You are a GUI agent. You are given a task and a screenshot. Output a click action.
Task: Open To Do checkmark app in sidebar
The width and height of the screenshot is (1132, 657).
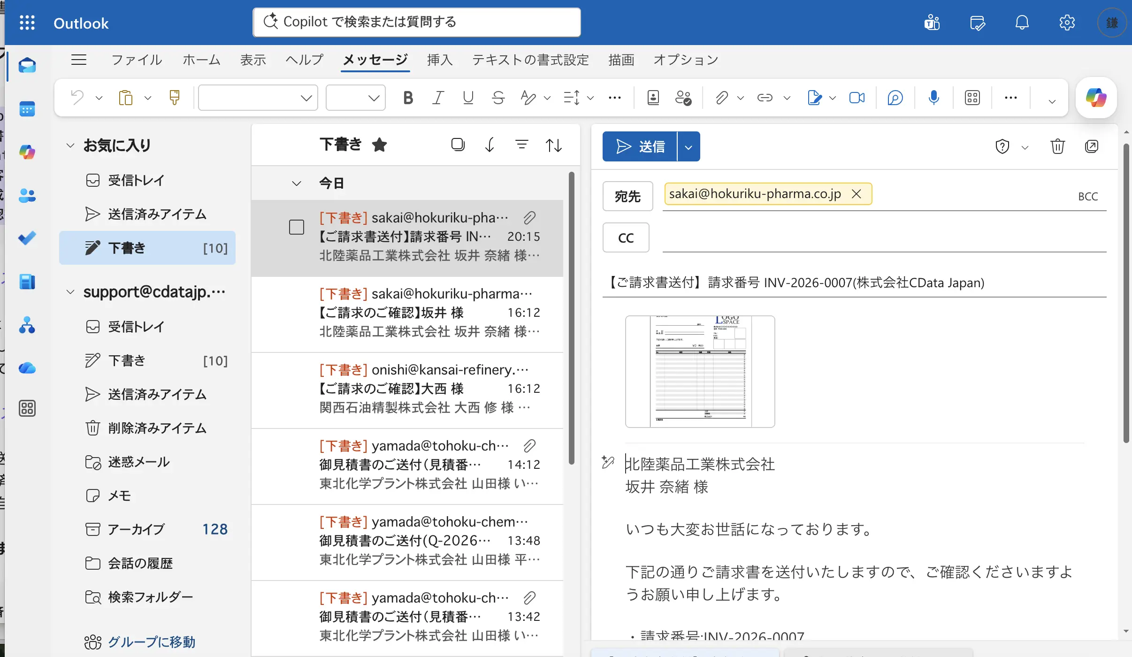(x=27, y=238)
